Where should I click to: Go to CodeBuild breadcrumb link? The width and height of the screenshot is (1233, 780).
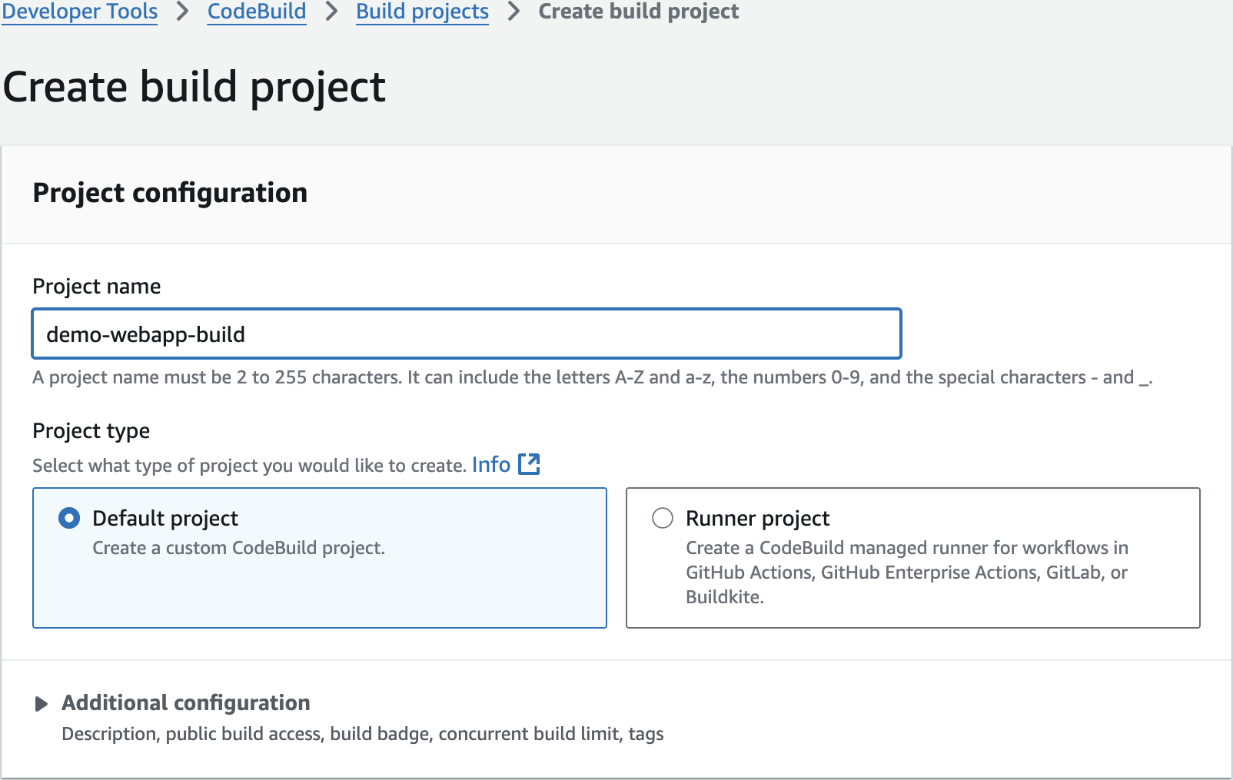pyautogui.click(x=257, y=12)
